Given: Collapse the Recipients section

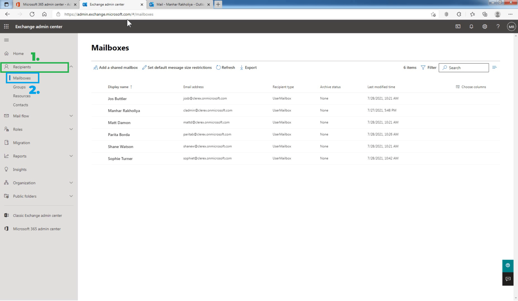Looking at the screenshot, I should [71, 67].
